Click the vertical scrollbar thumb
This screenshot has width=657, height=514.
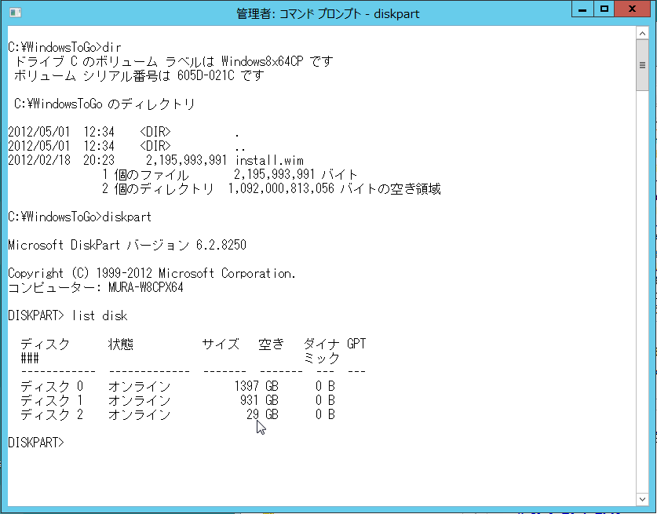click(642, 65)
